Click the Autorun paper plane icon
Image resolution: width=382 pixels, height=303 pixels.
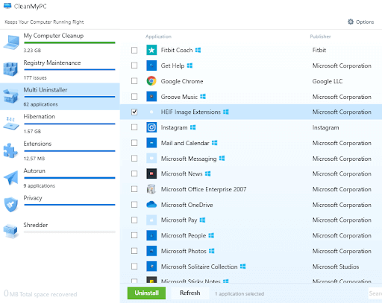point(11,177)
